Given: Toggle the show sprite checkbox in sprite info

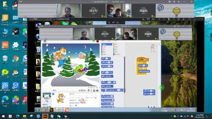Looking at the screenshot, I should [x=76, y=106].
